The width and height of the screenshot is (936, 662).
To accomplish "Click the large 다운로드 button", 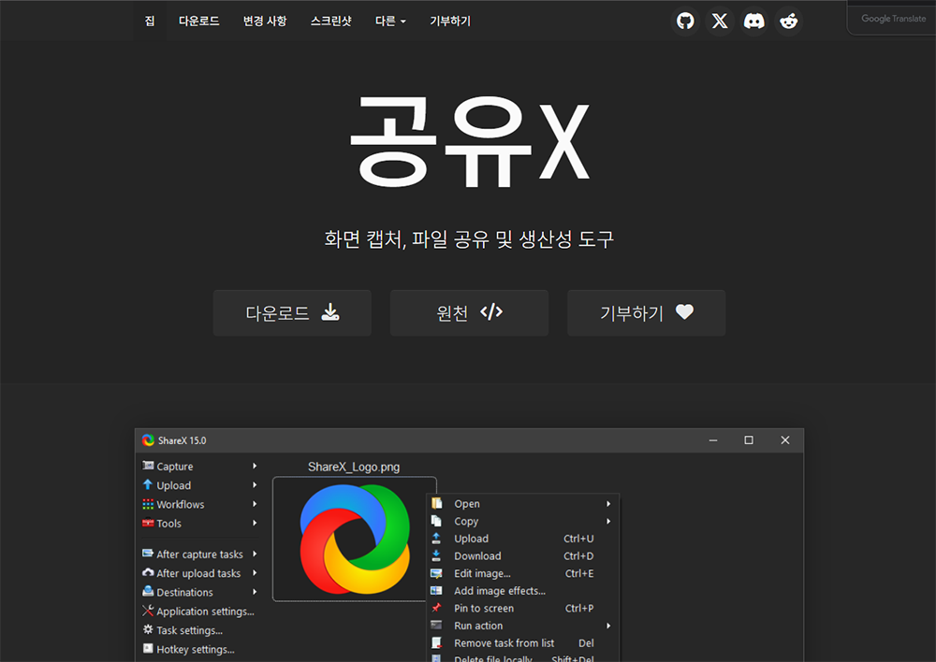I will click(x=292, y=312).
